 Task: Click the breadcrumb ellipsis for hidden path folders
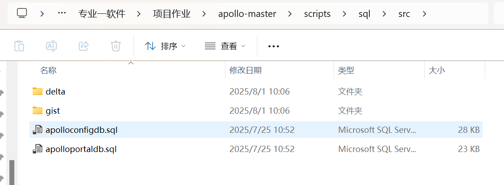coord(62,14)
